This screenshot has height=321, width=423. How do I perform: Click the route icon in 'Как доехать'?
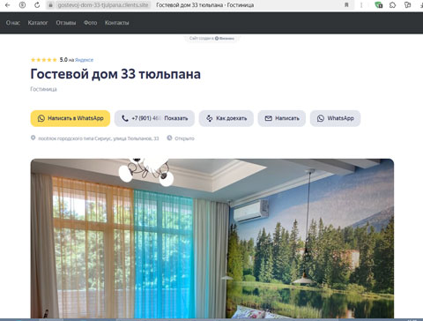click(209, 118)
